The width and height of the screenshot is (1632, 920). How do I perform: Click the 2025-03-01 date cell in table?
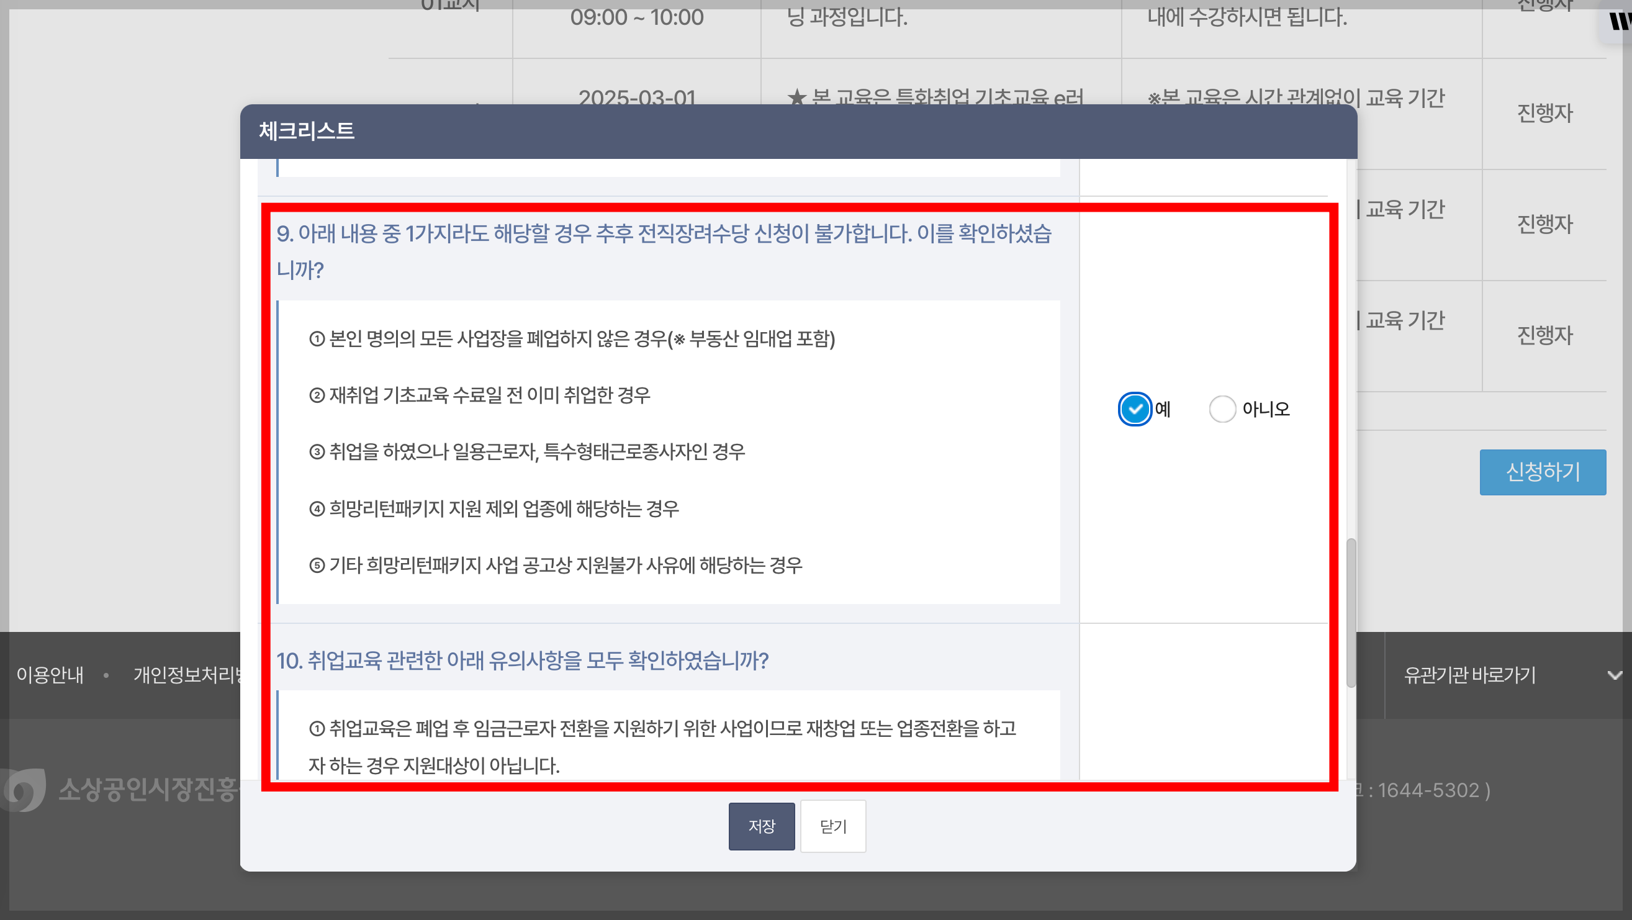[636, 97]
